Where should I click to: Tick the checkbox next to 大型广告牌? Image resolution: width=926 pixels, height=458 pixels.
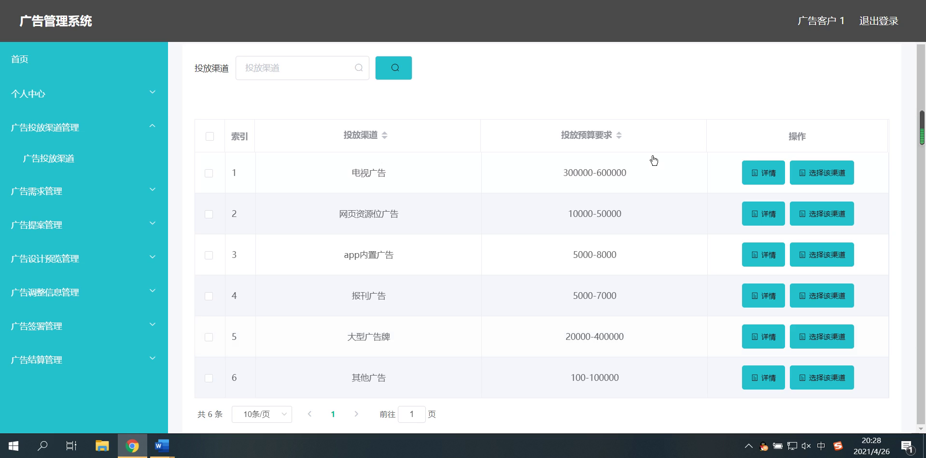click(209, 337)
